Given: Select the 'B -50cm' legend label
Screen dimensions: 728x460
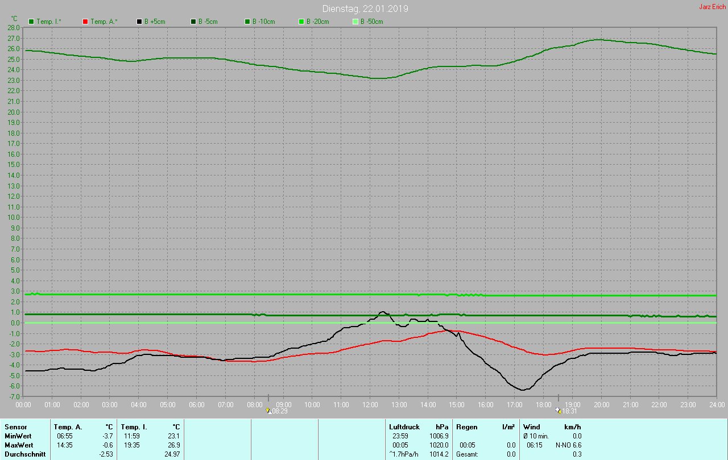Looking at the screenshot, I should (x=372, y=22).
